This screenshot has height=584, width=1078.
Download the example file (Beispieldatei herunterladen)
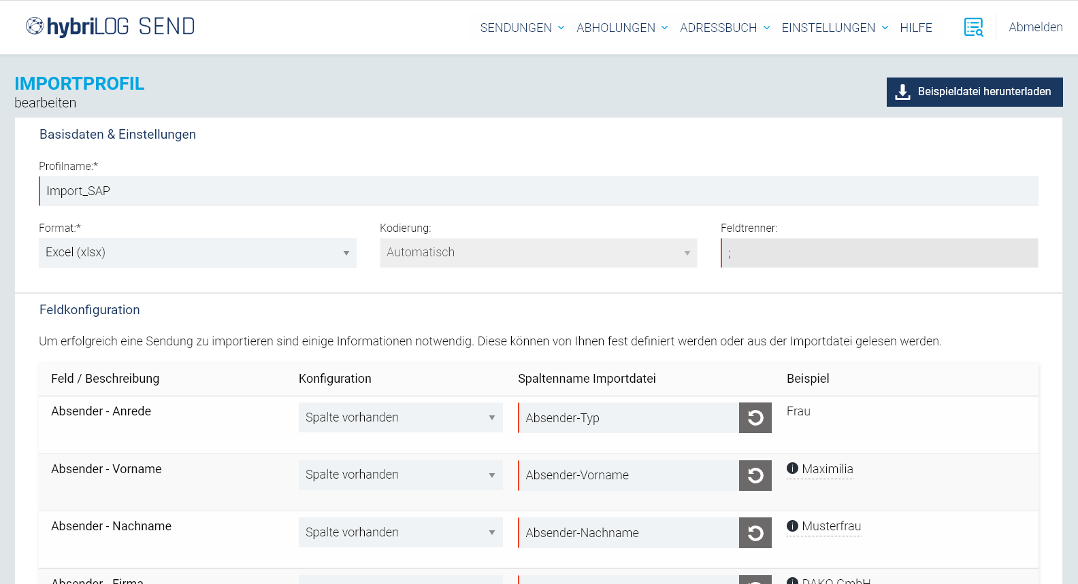pyautogui.click(x=975, y=92)
